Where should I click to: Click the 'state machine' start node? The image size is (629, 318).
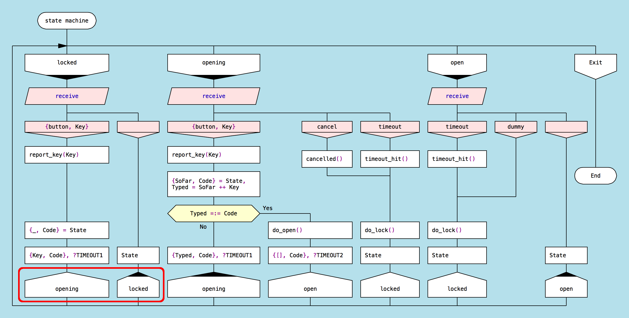coord(67,21)
